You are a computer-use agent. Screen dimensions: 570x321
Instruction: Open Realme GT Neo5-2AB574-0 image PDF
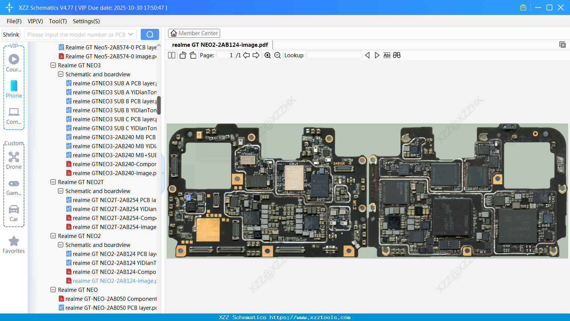pyautogui.click(x=108, y=56)
